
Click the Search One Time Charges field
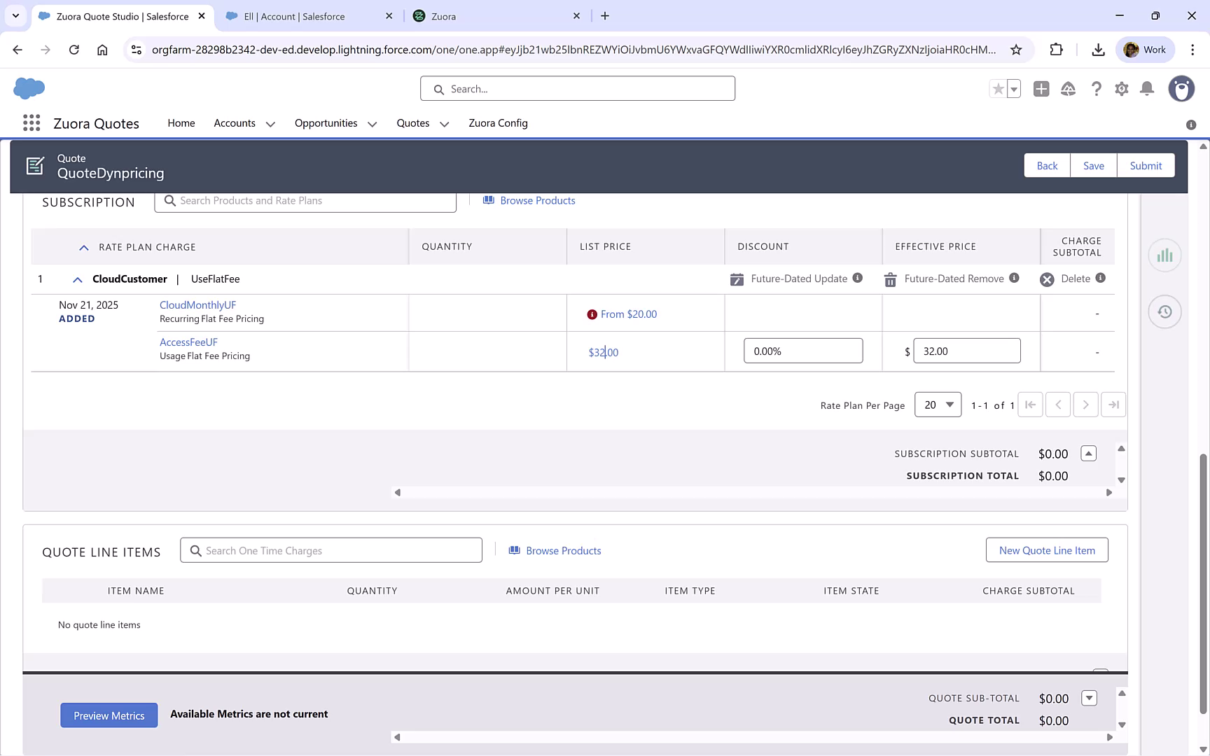click(x=331, y=550)
